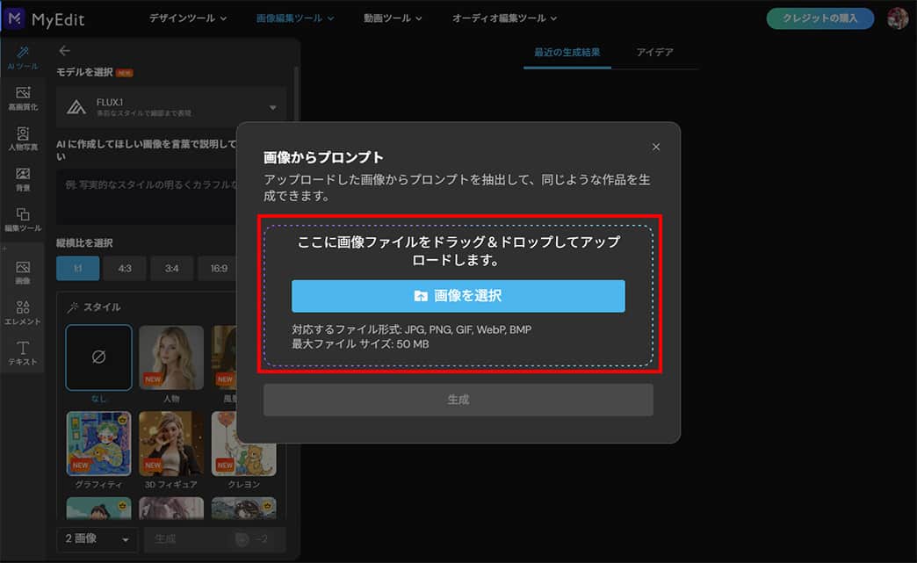Click the クレジットの購入 button
Image resolution: width=917 pixels, height=563 pixels.
820,17
